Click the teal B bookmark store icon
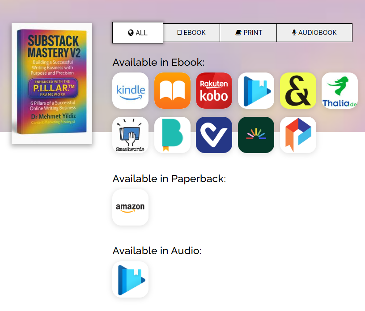The height and width of the screenshot is (311, 365). [x=172, y=135]
